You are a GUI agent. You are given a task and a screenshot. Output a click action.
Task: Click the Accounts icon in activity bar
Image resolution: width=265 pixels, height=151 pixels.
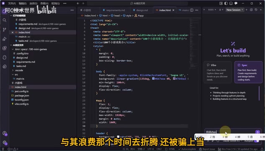[5, 133]
